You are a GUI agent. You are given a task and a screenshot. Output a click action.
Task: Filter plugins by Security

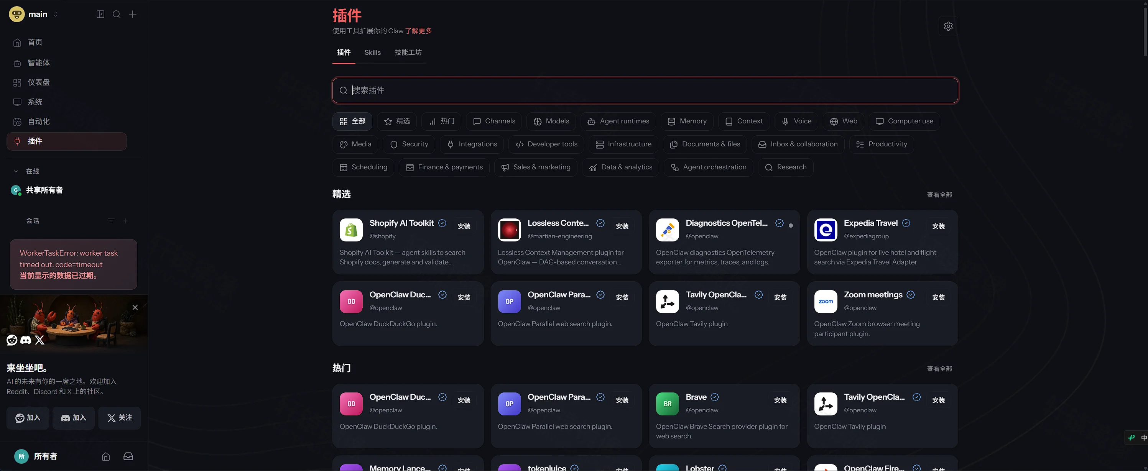point(409,144)
